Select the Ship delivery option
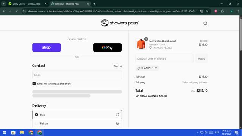The width and height of the screenshot is (242, 136). pos(77,115)
